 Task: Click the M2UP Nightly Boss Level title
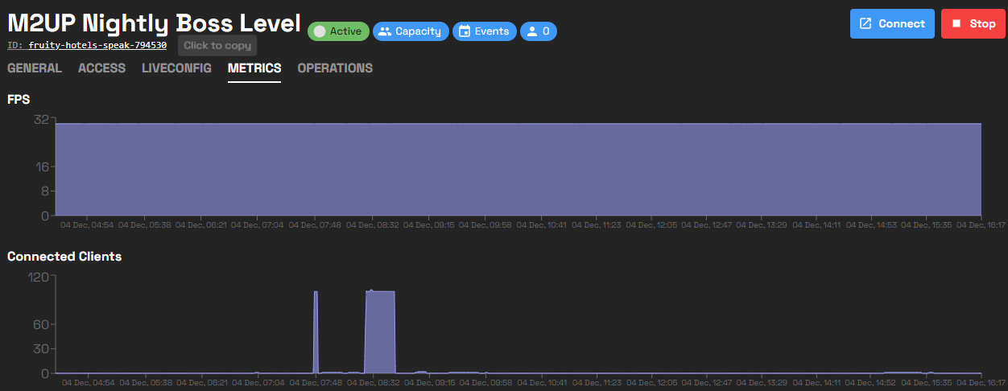coord(154,23)
